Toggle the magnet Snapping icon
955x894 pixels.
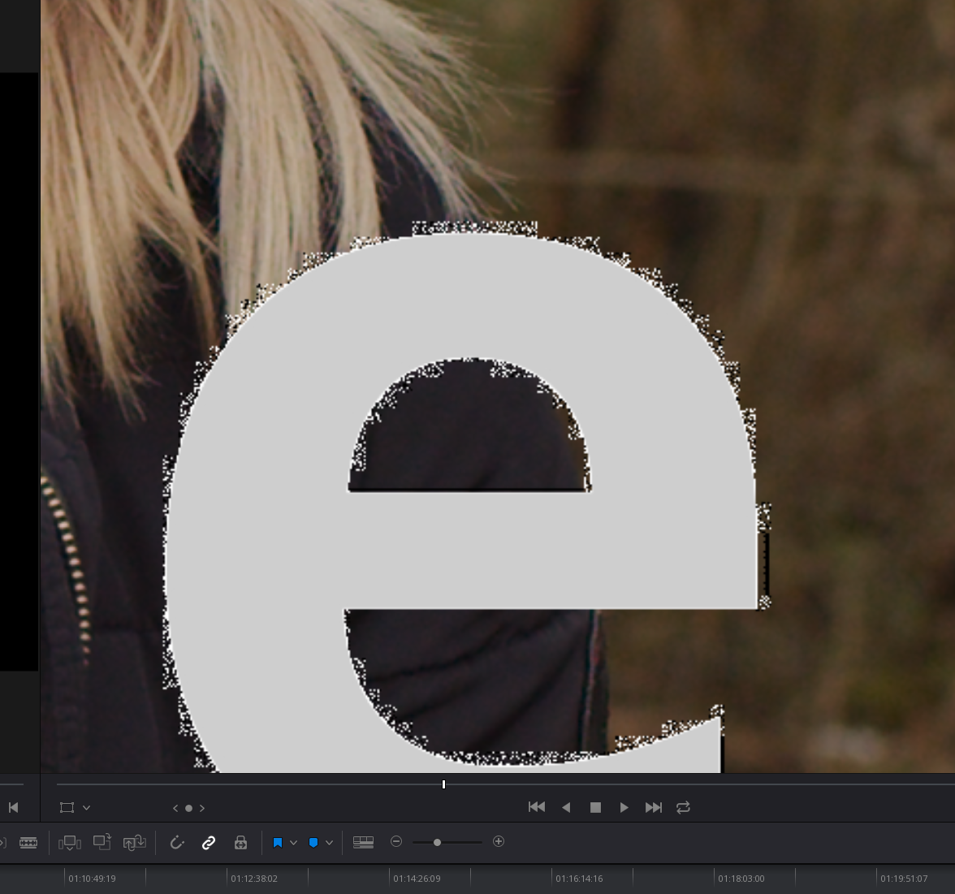tap(177, 842)
